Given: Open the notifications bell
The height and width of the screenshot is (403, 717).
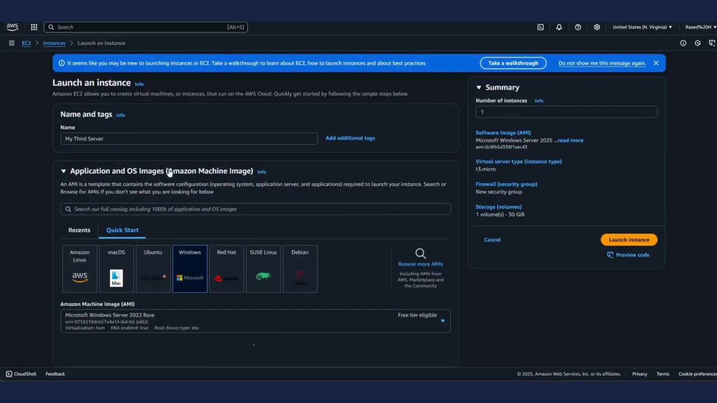Looking at the screenshot, I should pyautogui.click(x=559, y=27).
